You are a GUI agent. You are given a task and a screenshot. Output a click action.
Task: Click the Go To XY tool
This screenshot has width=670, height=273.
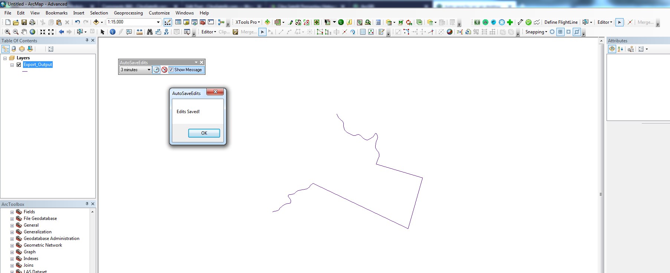pos(166,32)
